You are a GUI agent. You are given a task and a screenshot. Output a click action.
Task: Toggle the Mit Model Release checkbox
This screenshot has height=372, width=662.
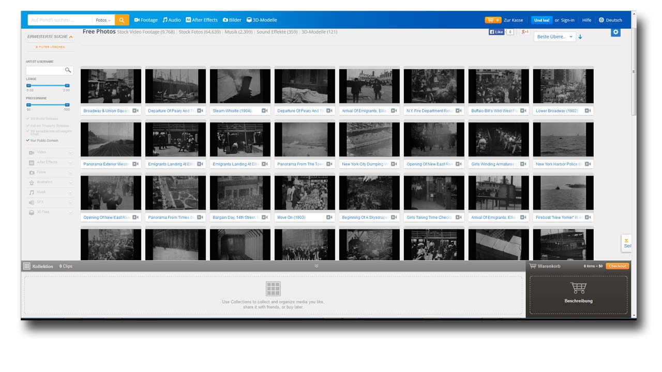tap(28, 119)
